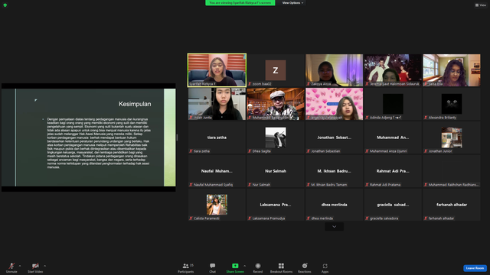Screen dimensions: 490x275
Task: Click muted mic icon beside Jonathan Junior
Action: click(x=426, y=151)
